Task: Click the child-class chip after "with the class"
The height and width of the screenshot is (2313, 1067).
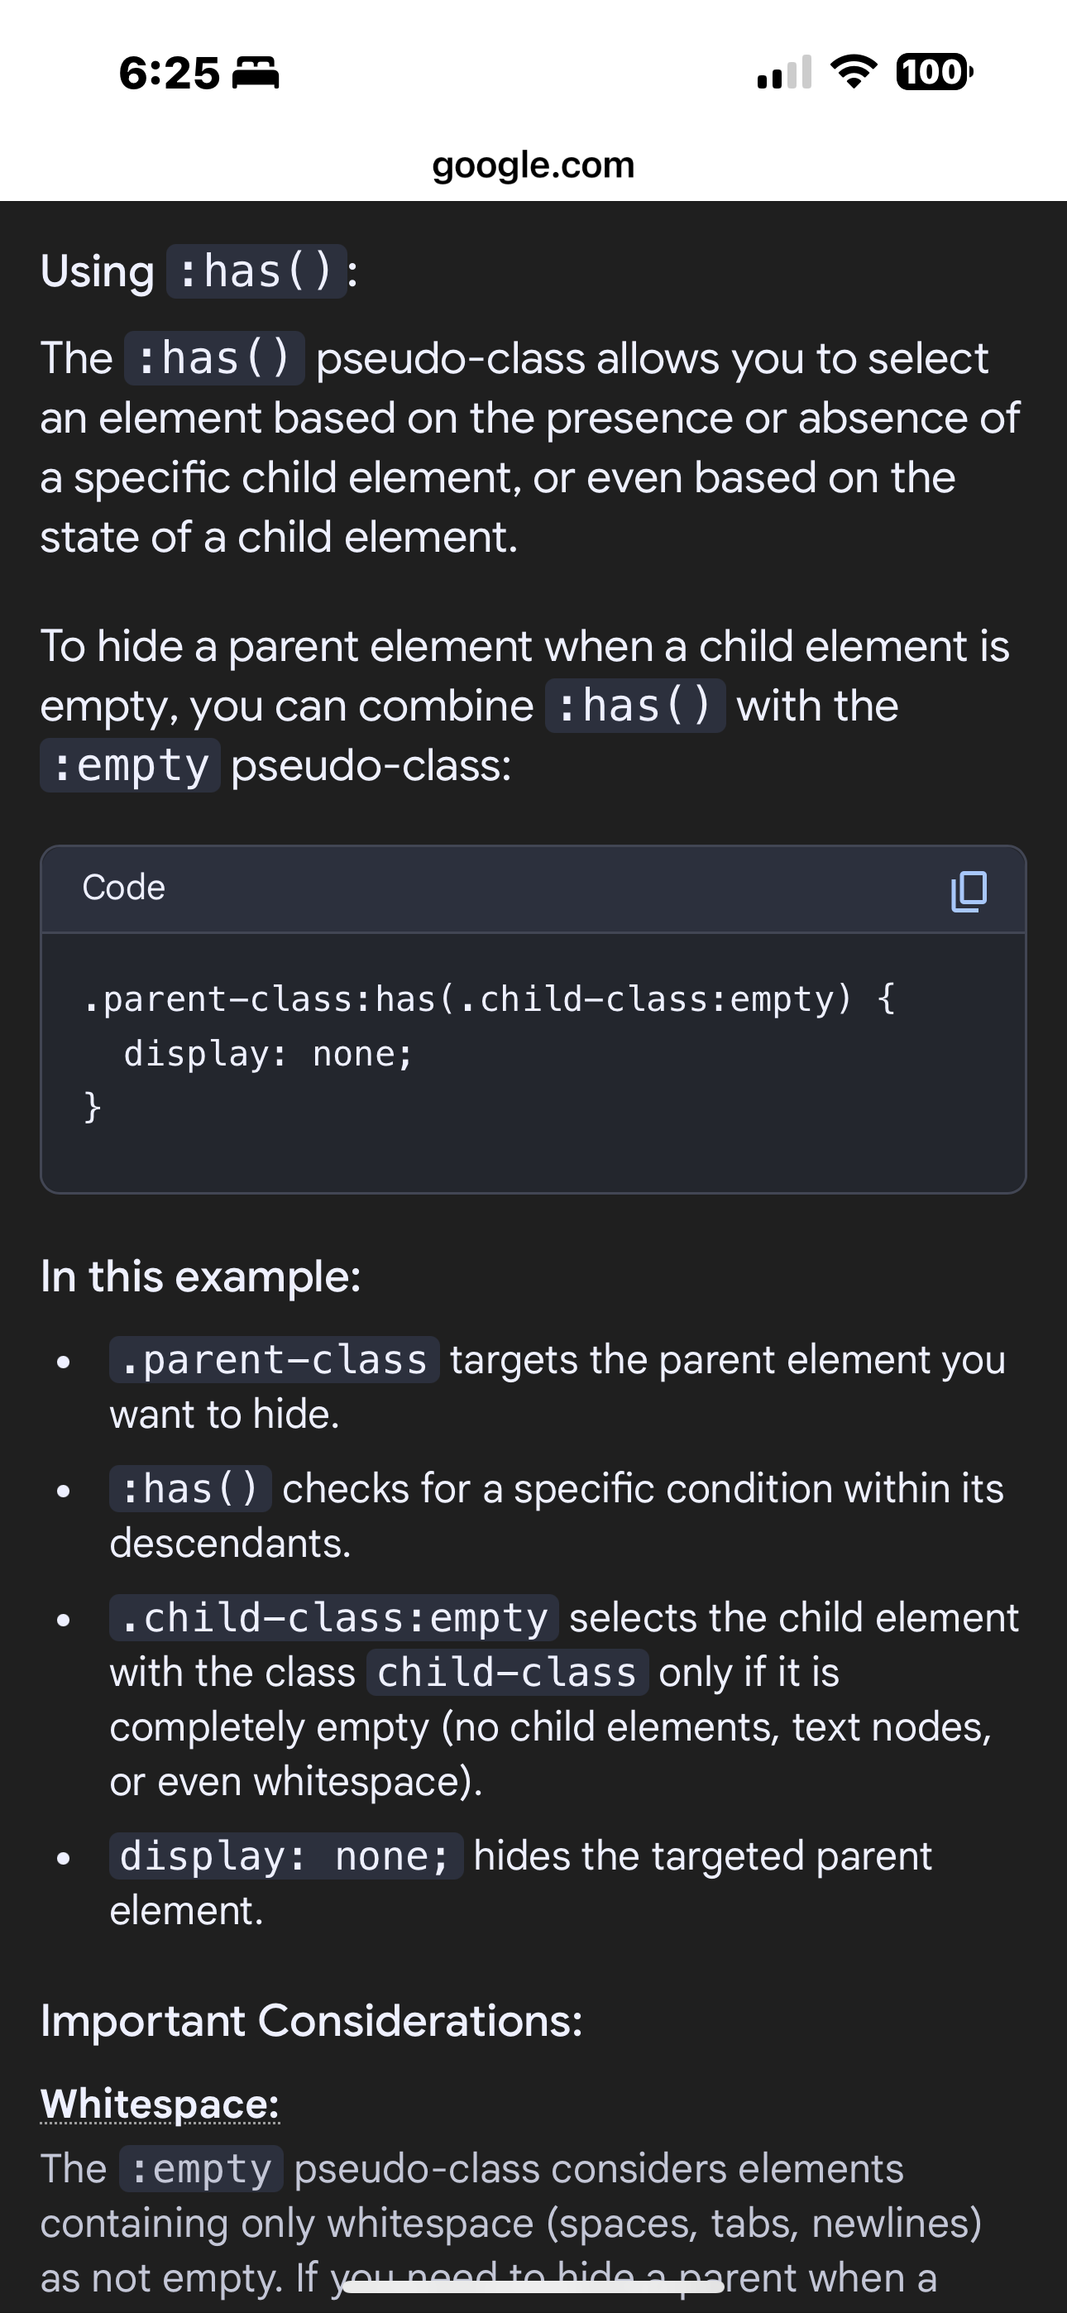Action: [506, 1673]
